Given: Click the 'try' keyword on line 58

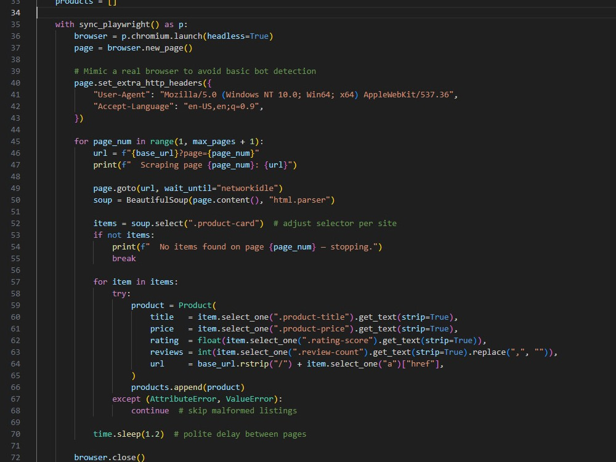Looking at the screenshot, I should [120, 294].
